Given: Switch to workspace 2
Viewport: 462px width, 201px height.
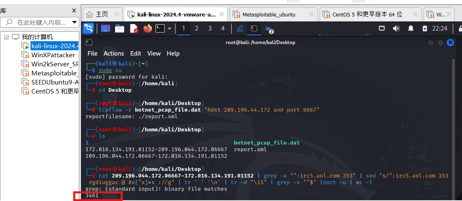Looking at the screenshot, I should click(x=196, y=28).
